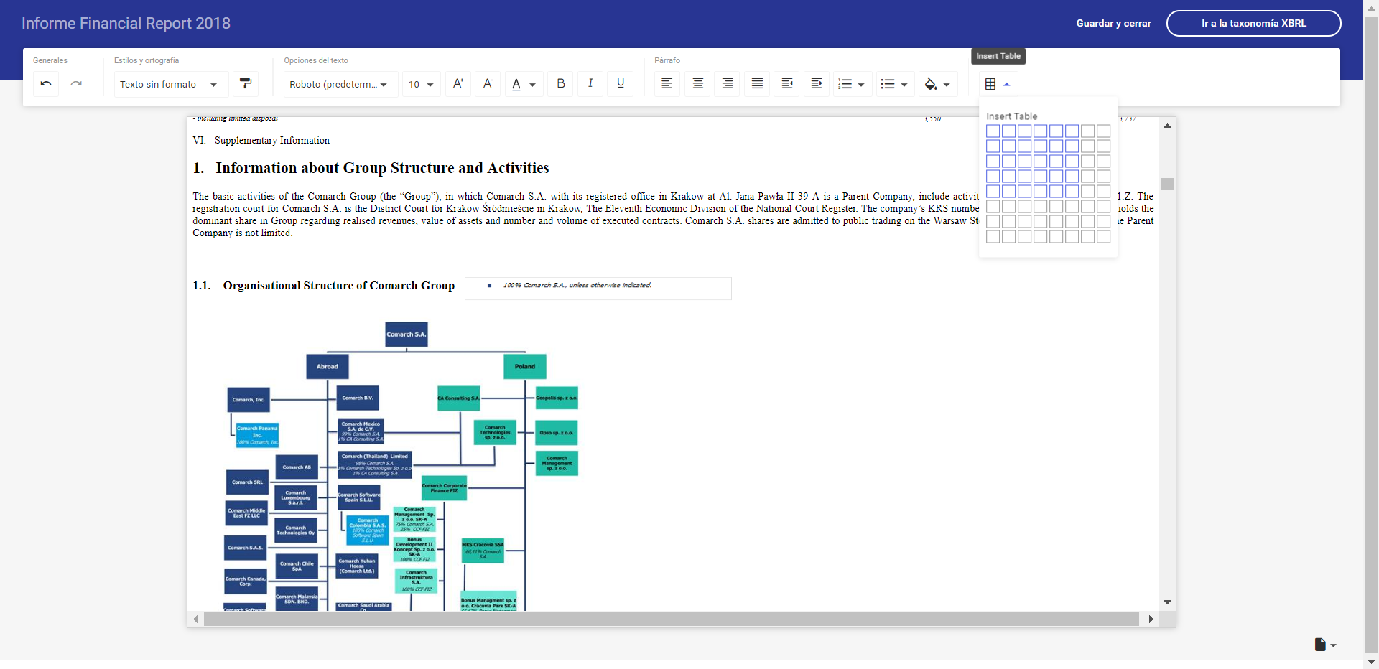Image resolution: width=1379 pixels, height=669 pixels.
Task: Click the Supplementary Information line
Action: coord(272,141)
